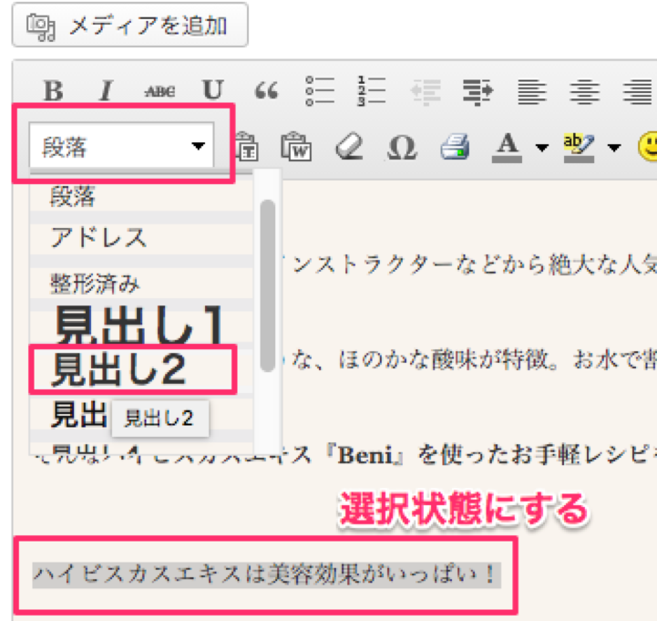The width and height of the screenshot is (657, 621).
Task: Select アドレス in the format list
Action: pyautogui.click(x=98, y=238)
